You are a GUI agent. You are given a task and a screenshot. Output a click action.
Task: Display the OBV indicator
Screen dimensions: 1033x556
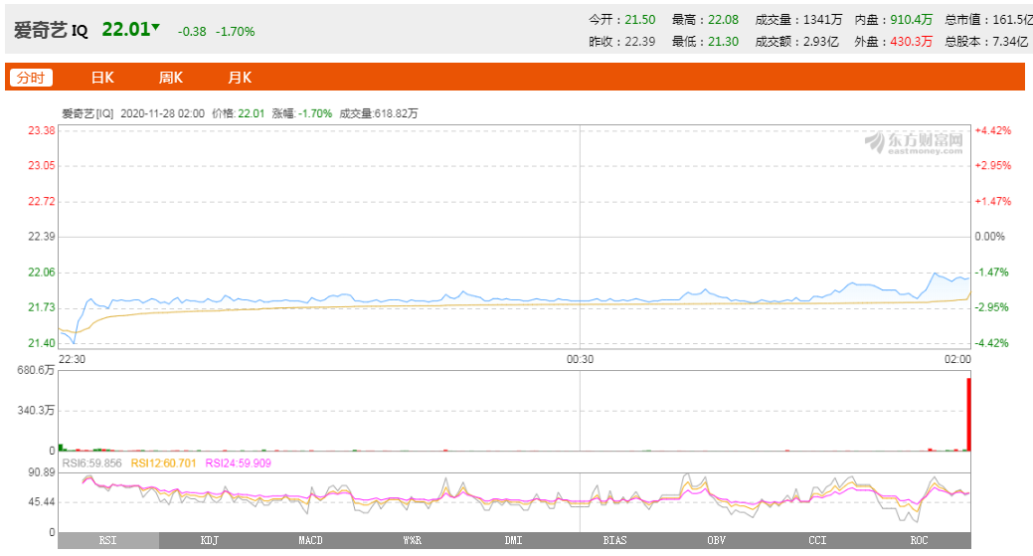tap(716, 540)
